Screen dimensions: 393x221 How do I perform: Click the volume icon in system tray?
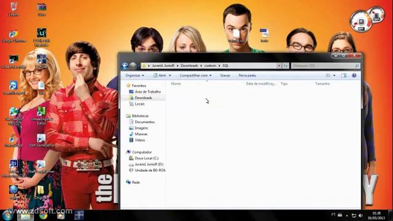coord(360,215)
